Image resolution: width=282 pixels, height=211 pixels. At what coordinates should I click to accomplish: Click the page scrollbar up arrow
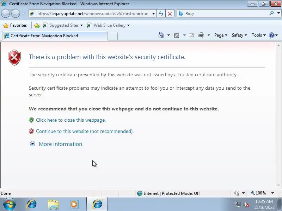tap(278, 45)
